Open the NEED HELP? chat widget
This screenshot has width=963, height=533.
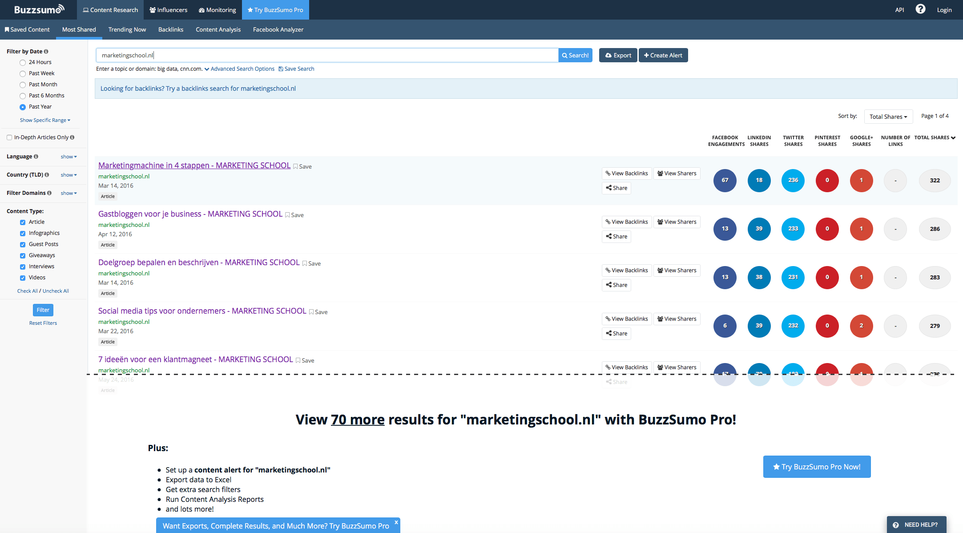pyautogui.click(x=916, y=525)
